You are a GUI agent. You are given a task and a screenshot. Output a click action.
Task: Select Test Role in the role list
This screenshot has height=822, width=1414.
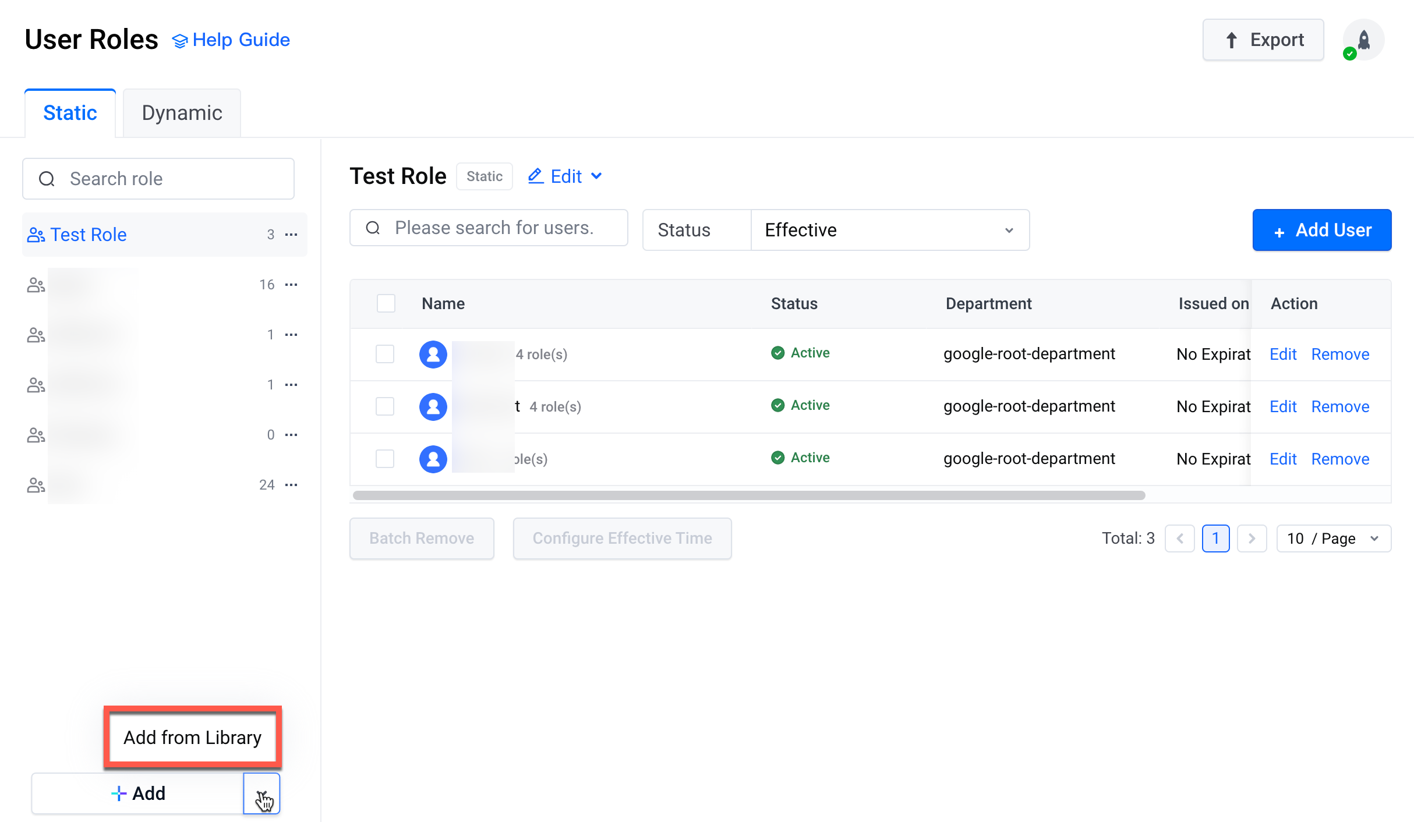[x=164, y=235]
